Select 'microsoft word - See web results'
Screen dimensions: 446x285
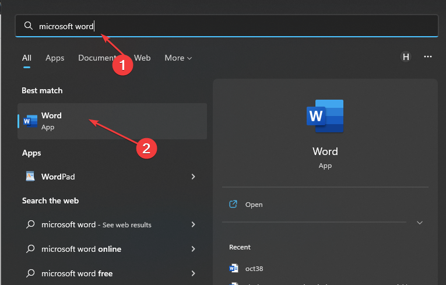click(x=96, y=224)
